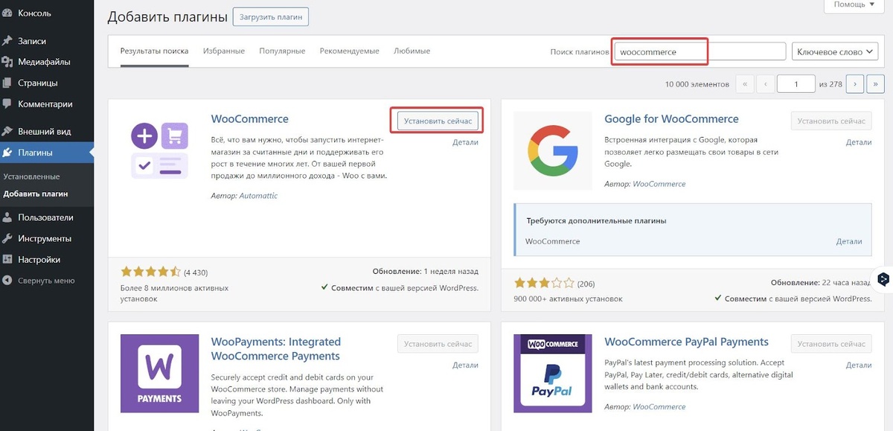Click the Инструменты wrench icon
Image resolution: width=893 pixels, height=431 pixels.
[7, 238]
